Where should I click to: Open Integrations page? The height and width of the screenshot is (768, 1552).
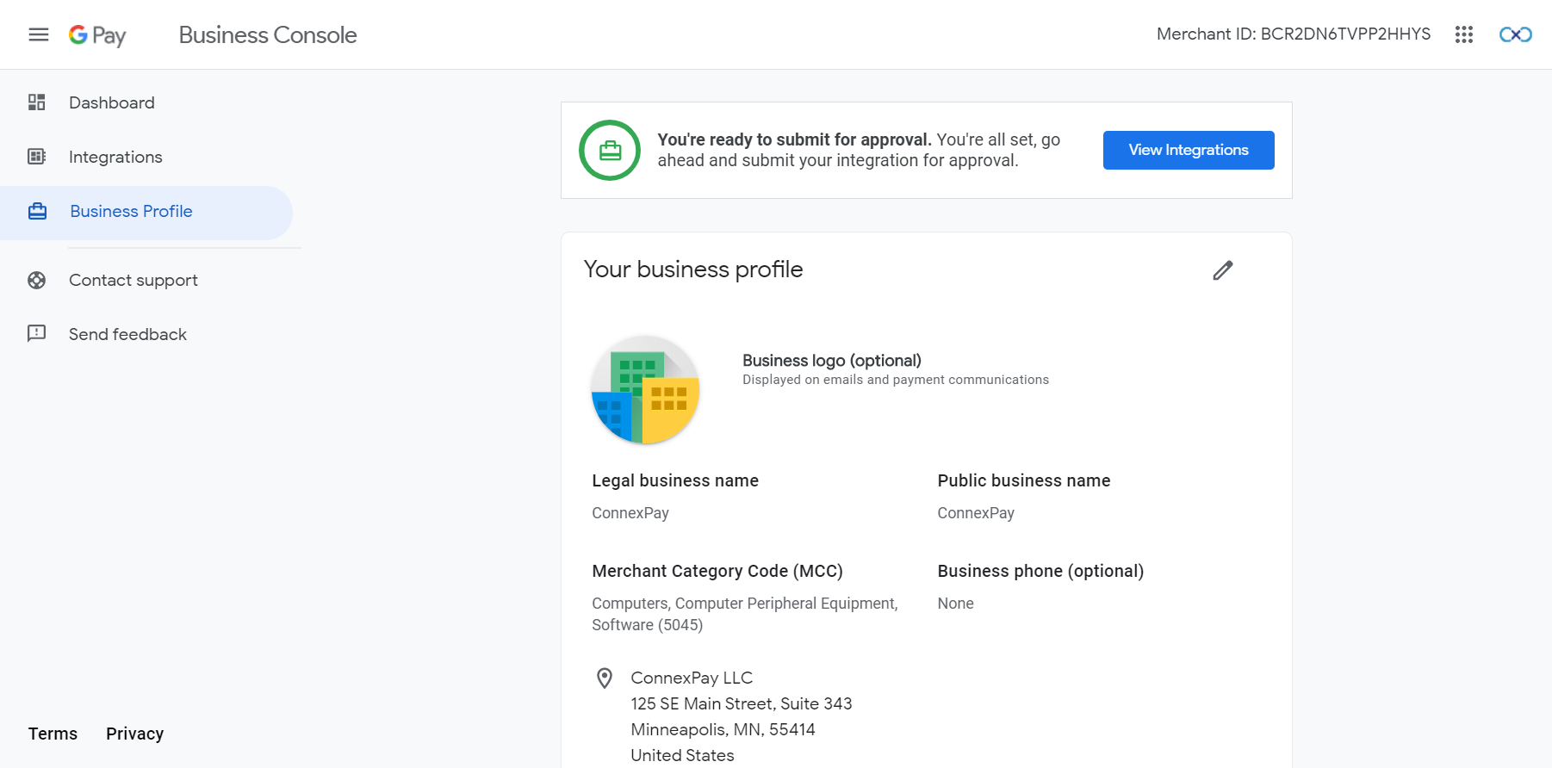(x=115, y=157)
